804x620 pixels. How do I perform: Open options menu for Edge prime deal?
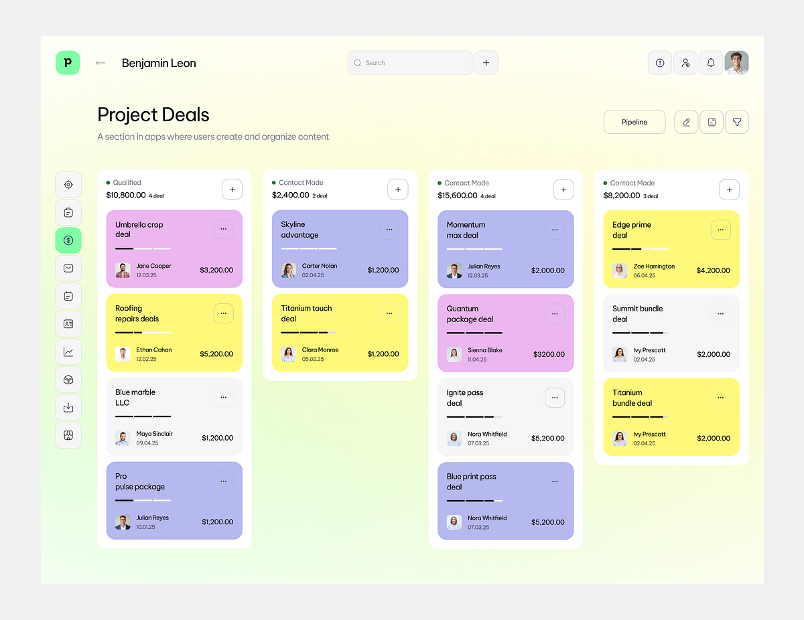pyautogui.click(x=720, y=230)
